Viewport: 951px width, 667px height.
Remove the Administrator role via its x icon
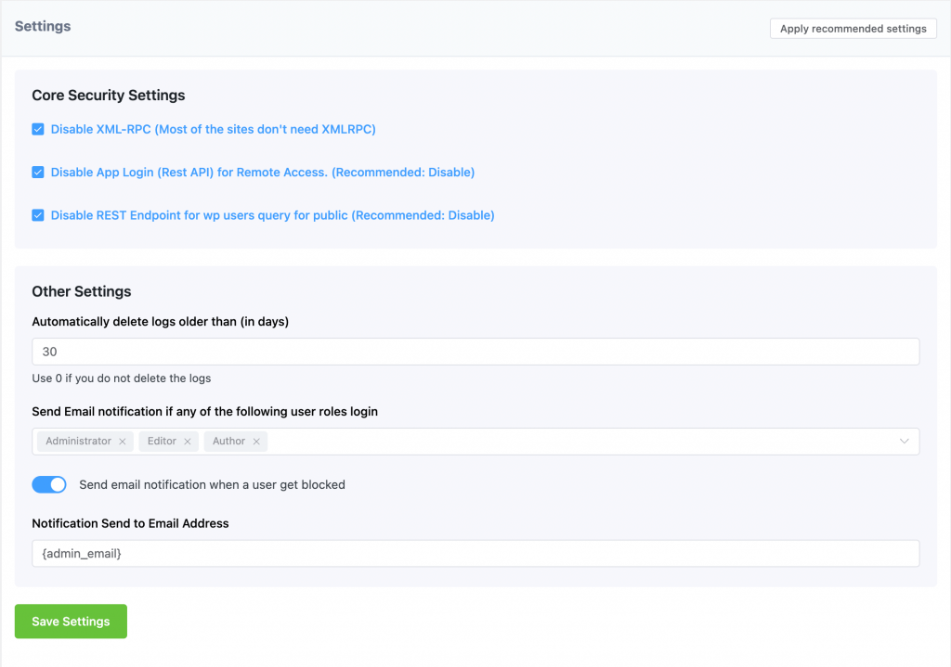coord(122,441)
